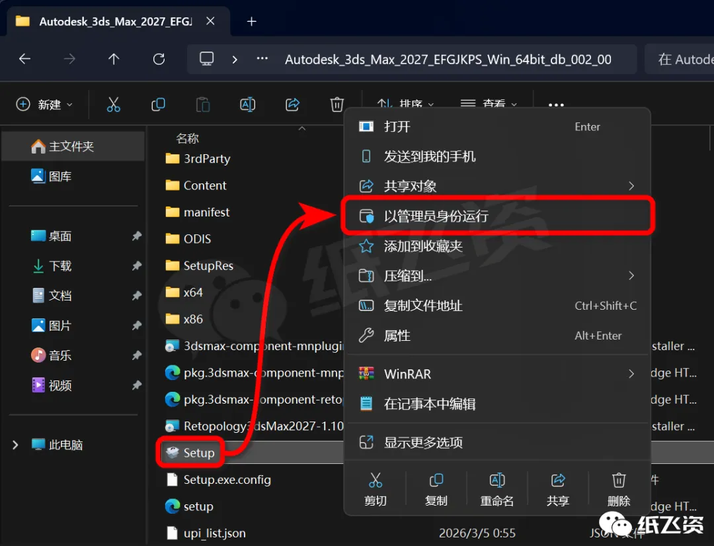Select the x64 folder

point(184,292)
